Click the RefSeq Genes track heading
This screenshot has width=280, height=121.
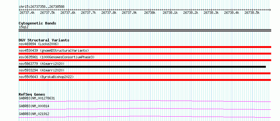click(x=32, y=94)
